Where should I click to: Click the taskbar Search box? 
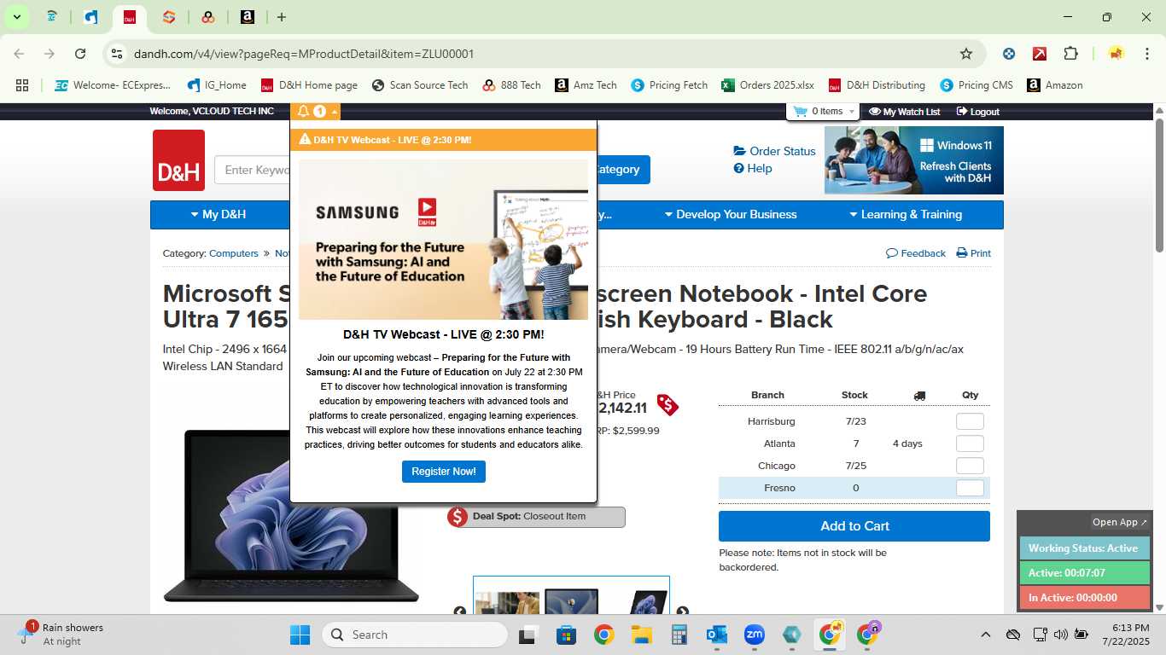coord(415,635)
